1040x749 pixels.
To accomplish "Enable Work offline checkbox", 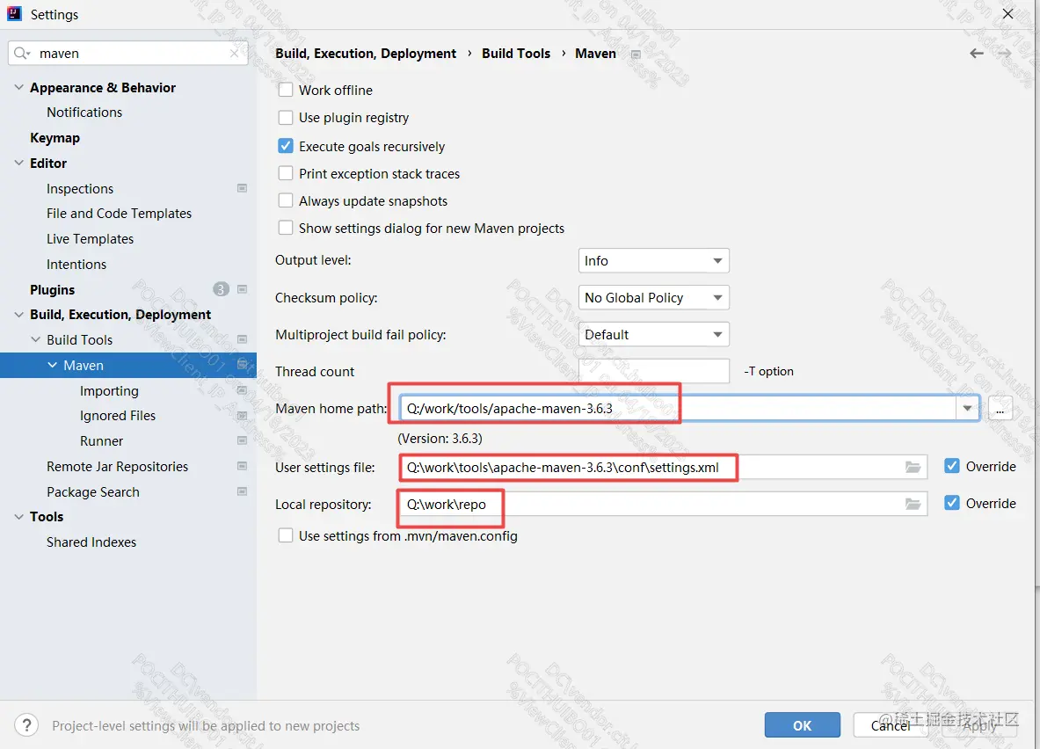I will 285,90.
